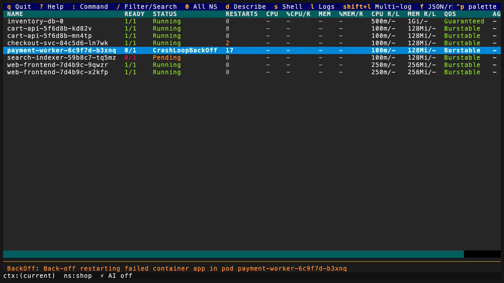The width and height of the screenshot is (504, 283).
Task: Click the %MEM/R column header
Action: click(x=351, y=14)
